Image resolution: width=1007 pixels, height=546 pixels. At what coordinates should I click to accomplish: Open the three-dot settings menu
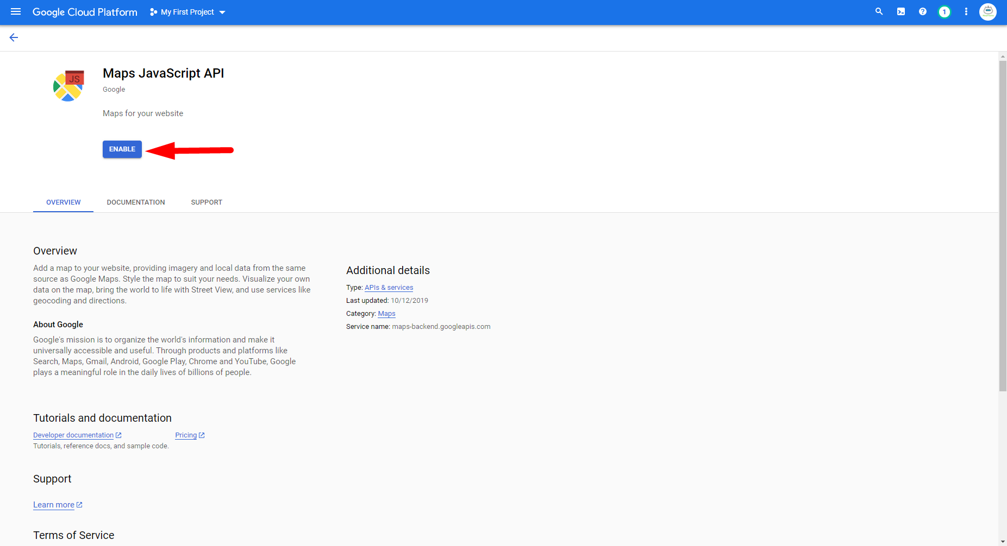pos(966,11)
